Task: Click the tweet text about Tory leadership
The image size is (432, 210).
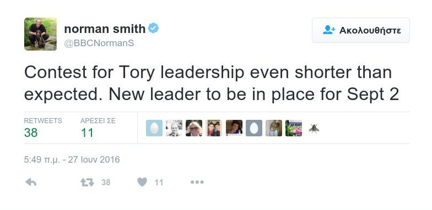Action: (x=212, y=84)
